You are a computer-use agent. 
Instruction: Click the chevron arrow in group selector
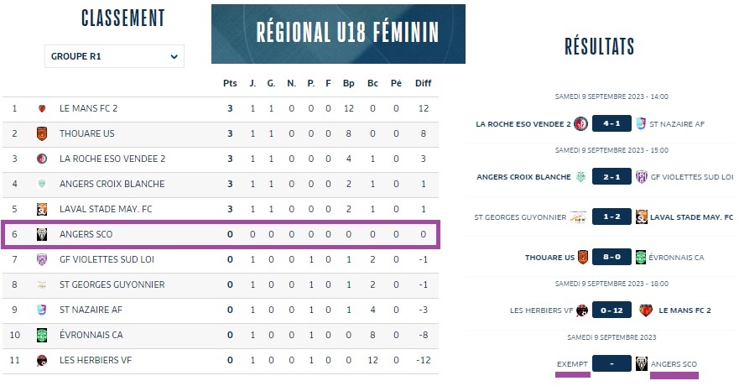pyautogui.click(x=174, y=56)
